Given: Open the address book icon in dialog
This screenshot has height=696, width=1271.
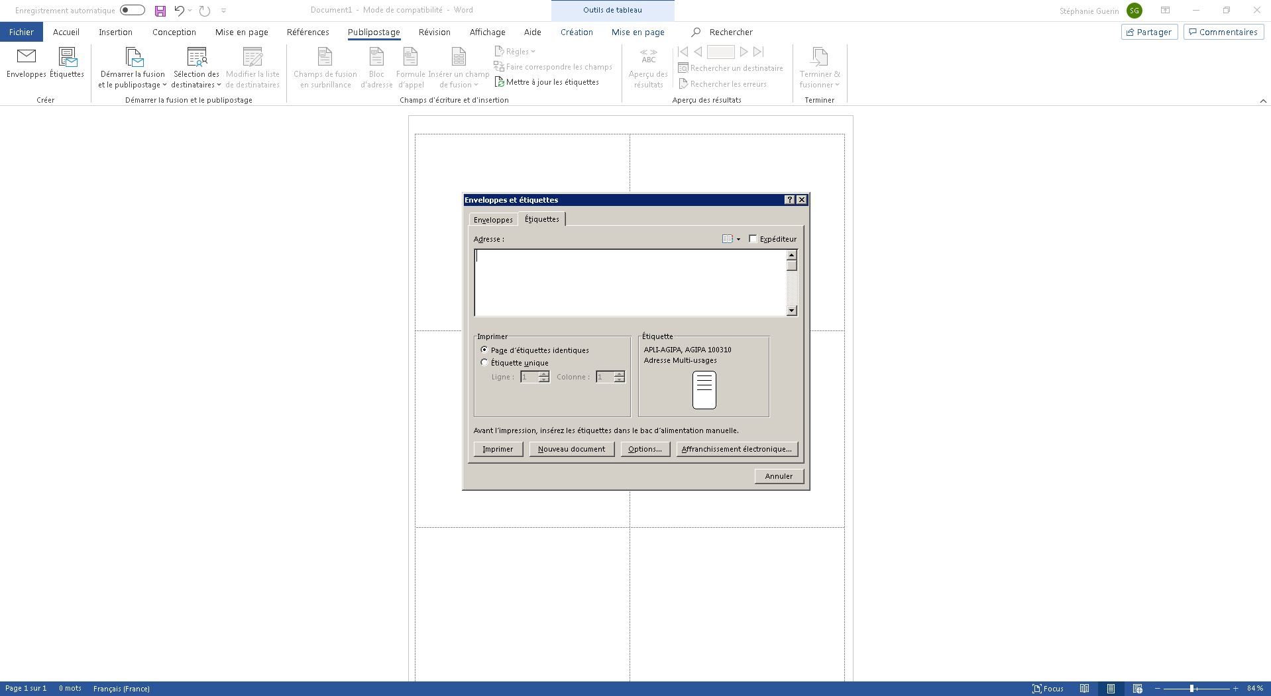Looking at the screenshot, I should coord(728,239).
